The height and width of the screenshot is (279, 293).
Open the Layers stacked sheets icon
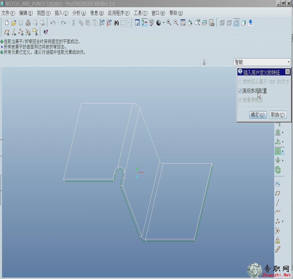click(205, 23)
